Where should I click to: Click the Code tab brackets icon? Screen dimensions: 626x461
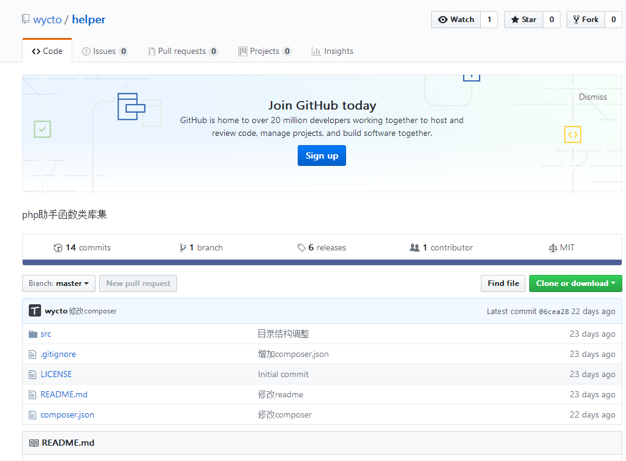click(36, 51)
